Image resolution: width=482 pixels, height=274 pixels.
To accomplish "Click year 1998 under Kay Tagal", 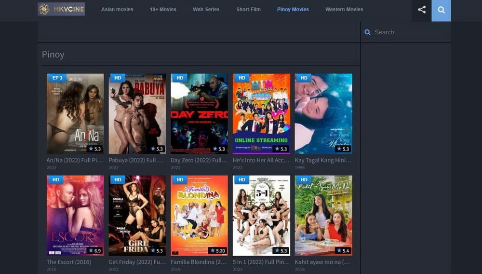I will (300, 167).
